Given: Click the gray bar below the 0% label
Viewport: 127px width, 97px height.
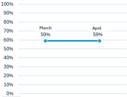Looking at the screenshot, I should (x=11, y=97).
